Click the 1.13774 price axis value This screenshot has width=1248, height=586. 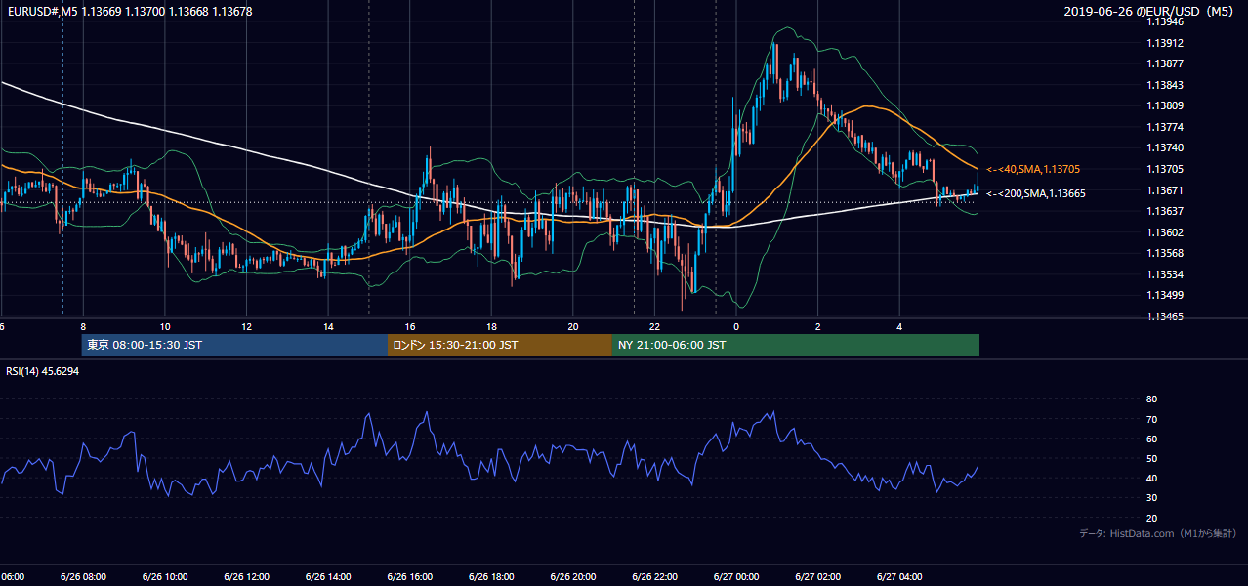coord(1164,127)
